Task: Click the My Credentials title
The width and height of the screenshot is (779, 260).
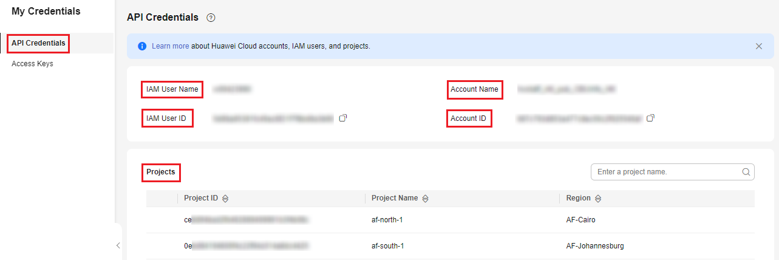Action: (x=46, y=12)
